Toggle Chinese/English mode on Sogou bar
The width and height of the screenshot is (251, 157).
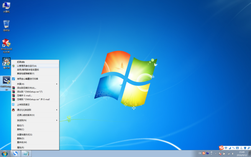[226, 148]
